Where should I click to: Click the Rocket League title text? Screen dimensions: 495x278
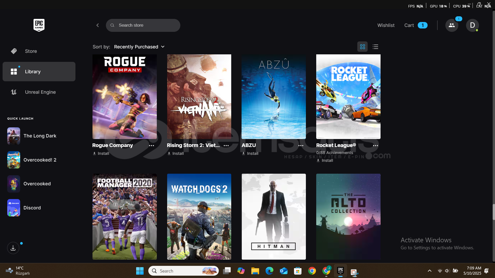click(336, 145)
